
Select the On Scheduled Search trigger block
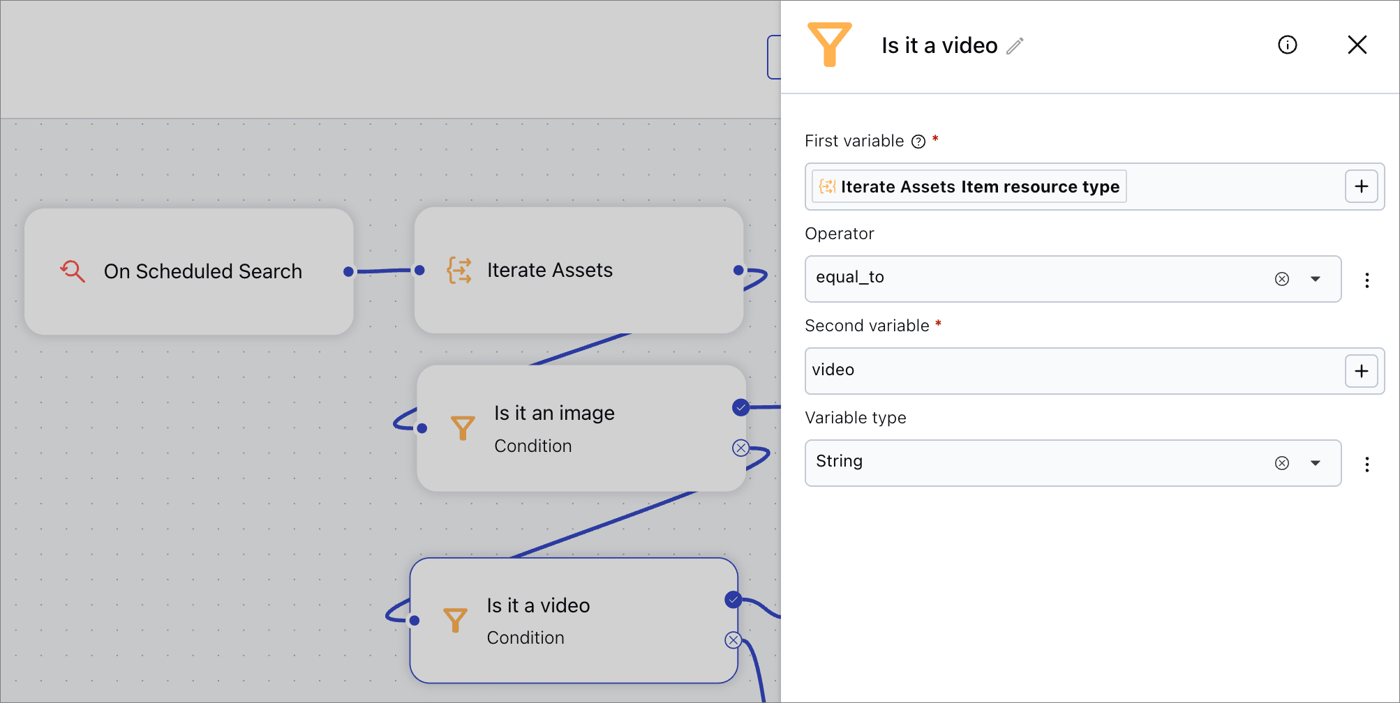tap(188, 271)
